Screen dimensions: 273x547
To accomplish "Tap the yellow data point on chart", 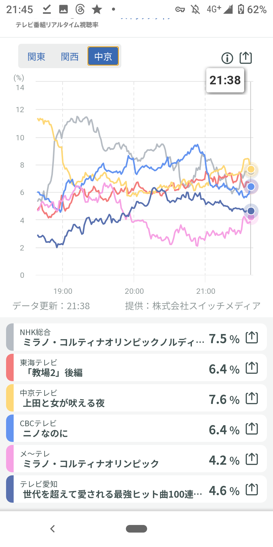I will tap(251, 169).
